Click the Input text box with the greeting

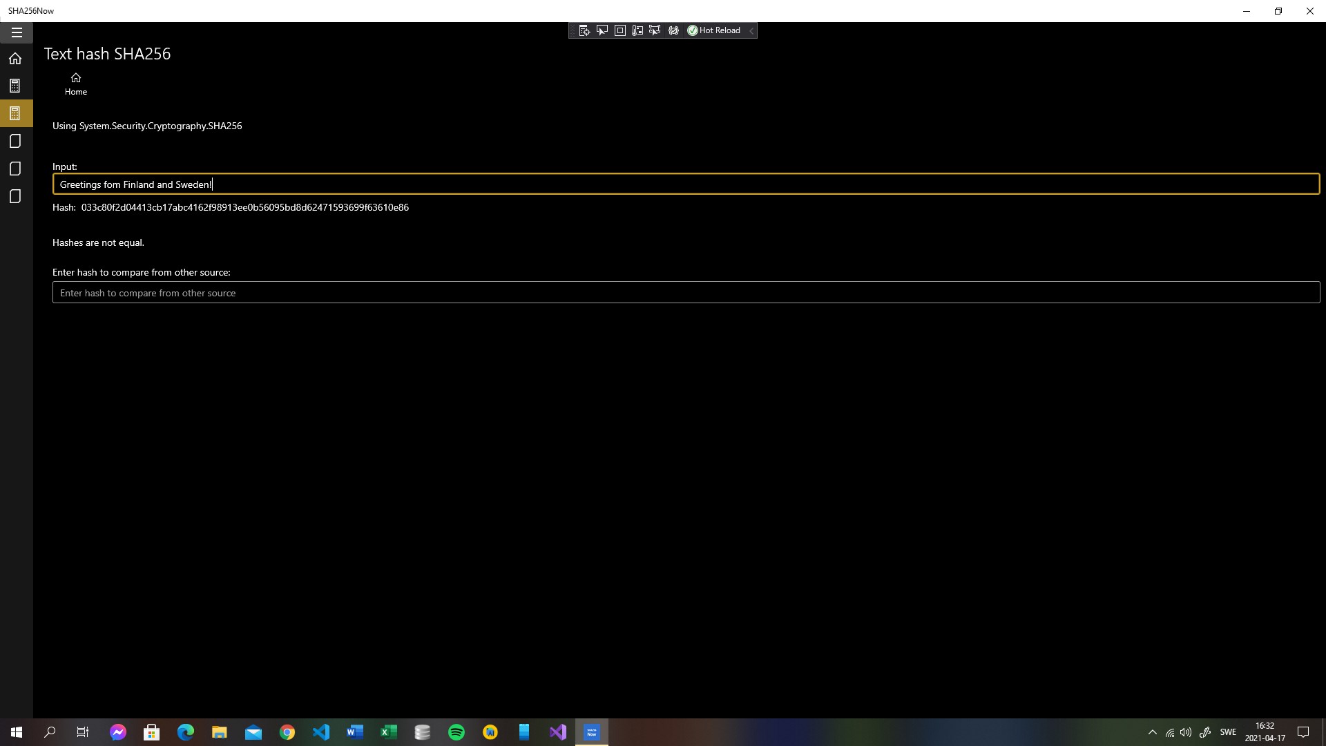[686, 184]
